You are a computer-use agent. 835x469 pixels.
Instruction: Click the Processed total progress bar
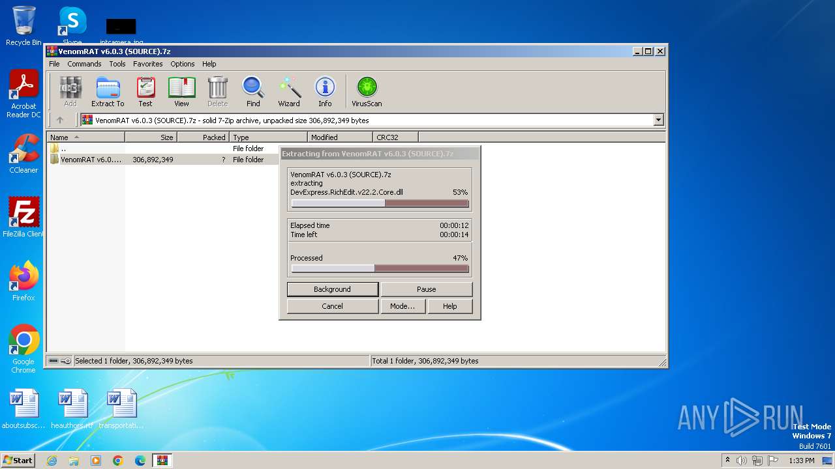380,268
